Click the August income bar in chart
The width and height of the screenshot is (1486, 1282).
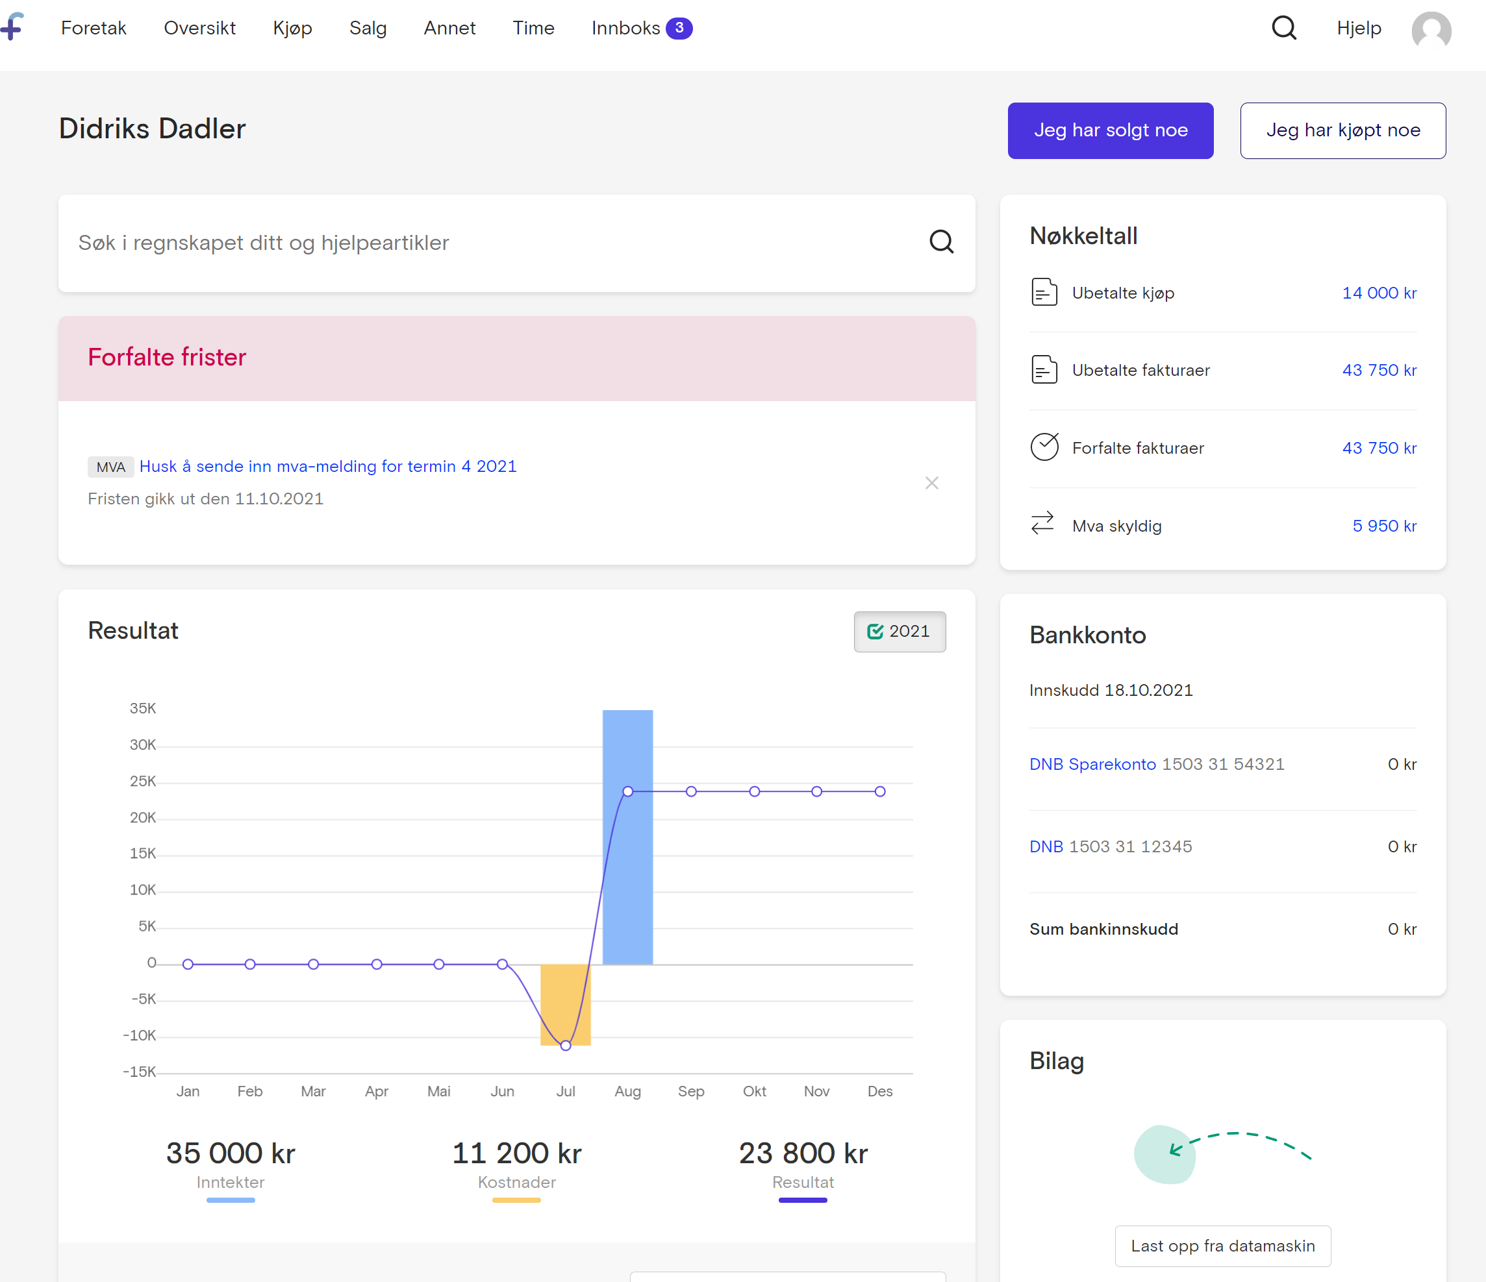coord(627,837)
